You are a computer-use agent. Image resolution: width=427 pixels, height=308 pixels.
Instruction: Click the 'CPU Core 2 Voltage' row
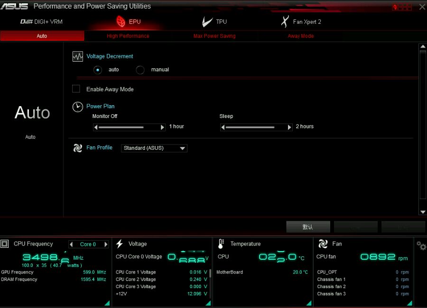pyautogui.click(x=162, y=280)
